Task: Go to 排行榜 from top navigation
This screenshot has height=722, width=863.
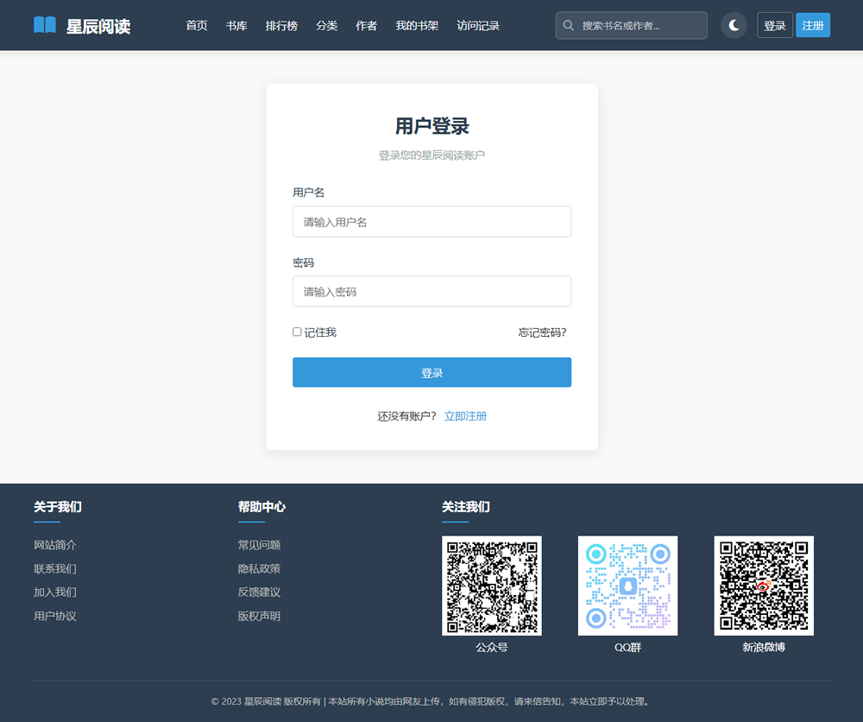Action: 281,25
